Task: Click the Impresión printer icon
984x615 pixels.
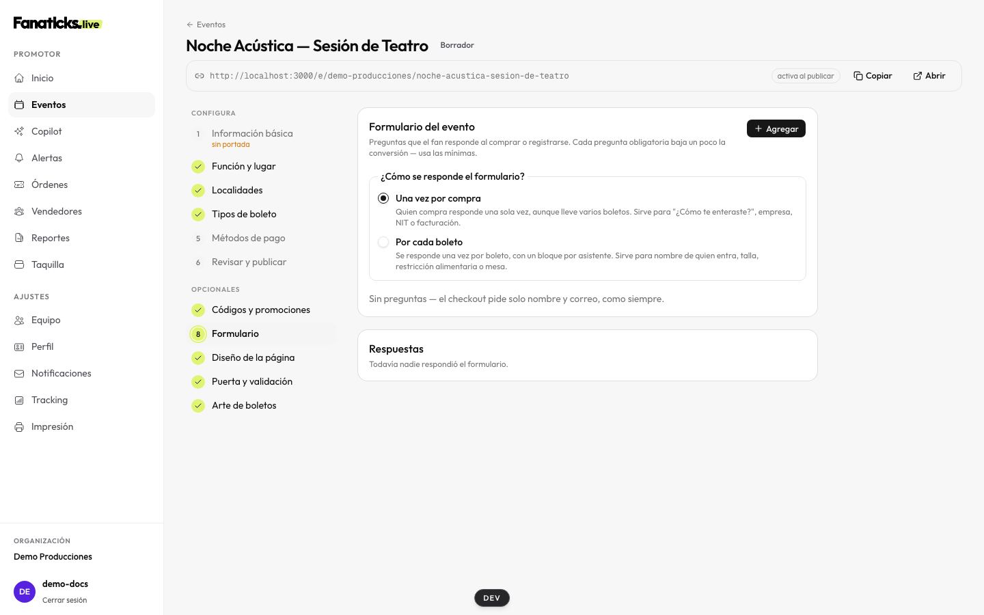Action: [x=19, y=426]
